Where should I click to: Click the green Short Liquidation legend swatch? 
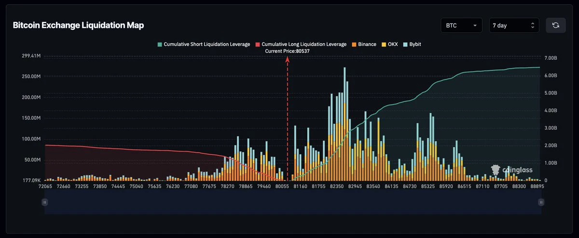coord(160,44)
